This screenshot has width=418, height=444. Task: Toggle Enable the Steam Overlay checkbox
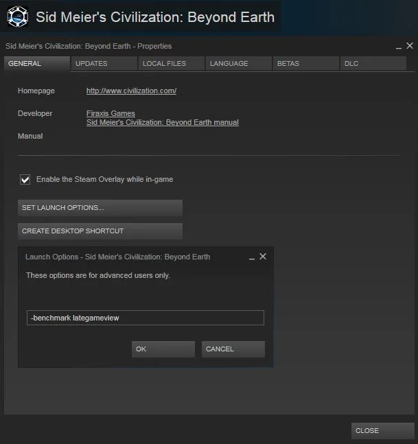(x=25, y=180)
